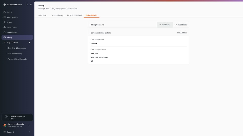The width and height of the screenshot is (243, 136).
Task: Click the company name value "cy chat"
Action: [x=94, y=44]
